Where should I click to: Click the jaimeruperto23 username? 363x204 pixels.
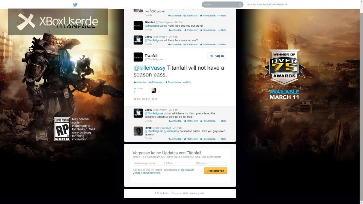[162, 128]
